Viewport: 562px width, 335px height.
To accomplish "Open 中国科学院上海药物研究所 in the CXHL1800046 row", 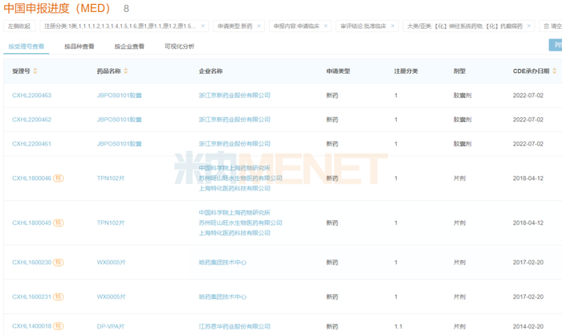I will [x=234, y=168].
